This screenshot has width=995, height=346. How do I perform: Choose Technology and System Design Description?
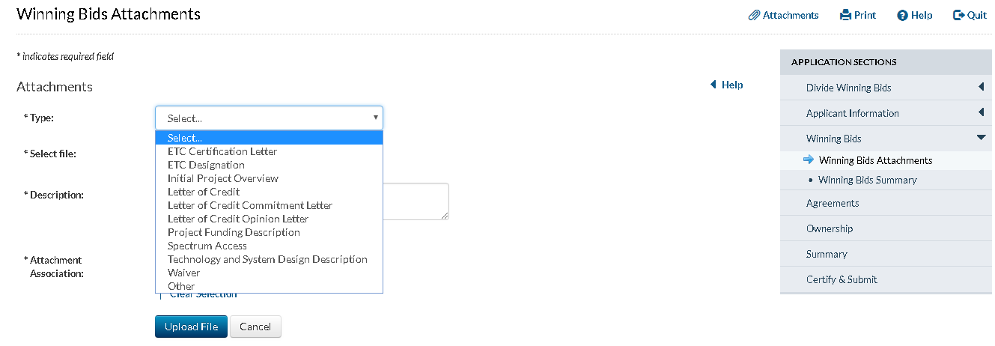coord(267,259)
